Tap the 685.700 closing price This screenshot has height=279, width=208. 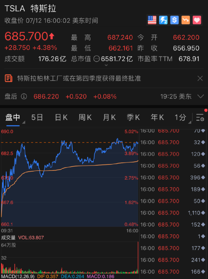(x=26, y=36)
